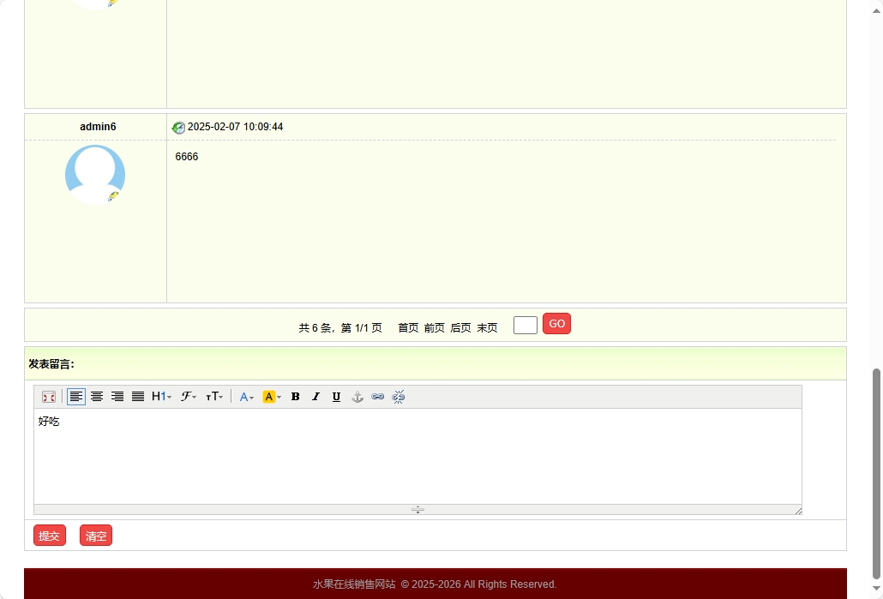This screenshot has height=599, width=883.
Task: Select align left in editor toolbar
Action: (76, 397)
